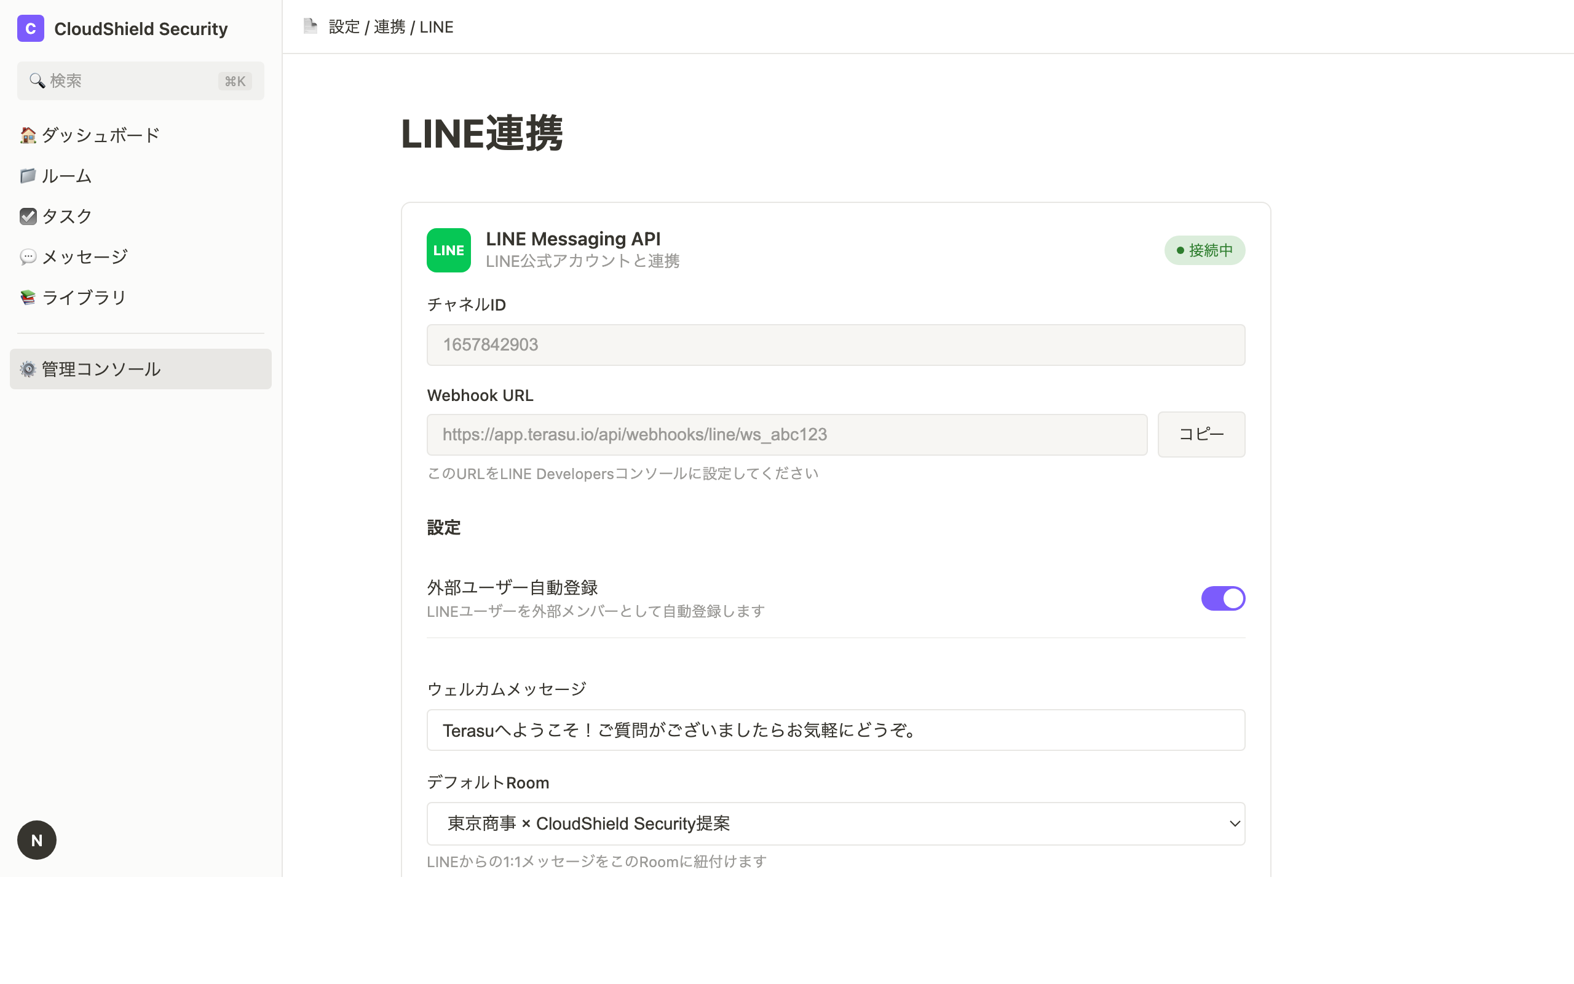Toggle the タスク checkbox icon in sidebar
The height and width of the screenshot is (984, 1574).
click(28, 216)
